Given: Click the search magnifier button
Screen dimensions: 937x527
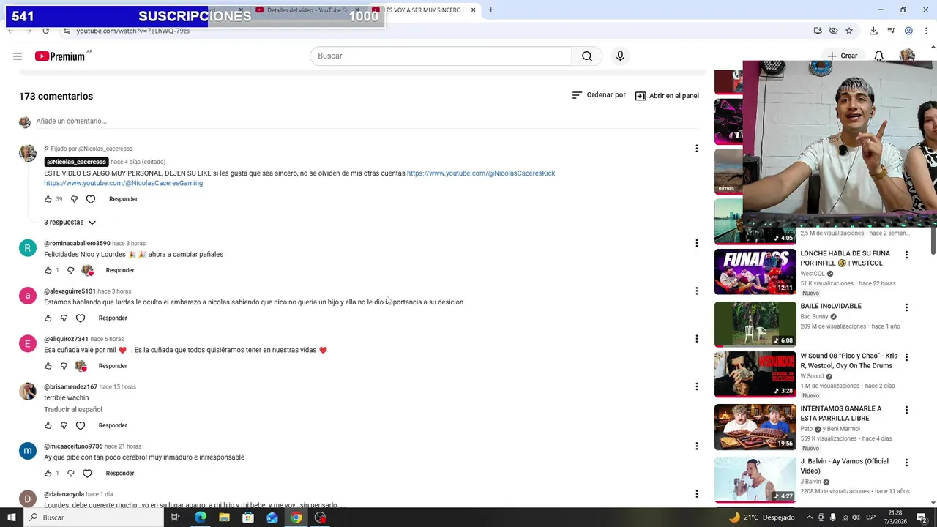Looking at the screenshot, I should 587,56.
